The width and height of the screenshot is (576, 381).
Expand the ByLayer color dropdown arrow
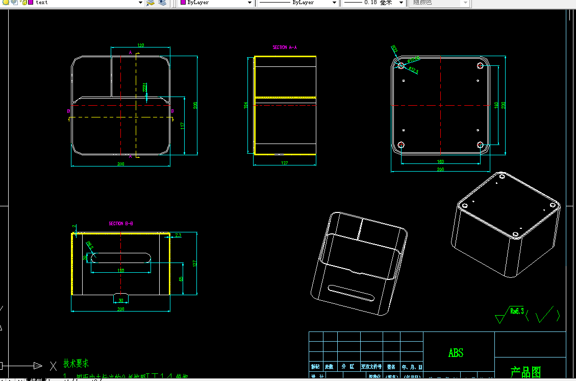(x=250, y=3)
